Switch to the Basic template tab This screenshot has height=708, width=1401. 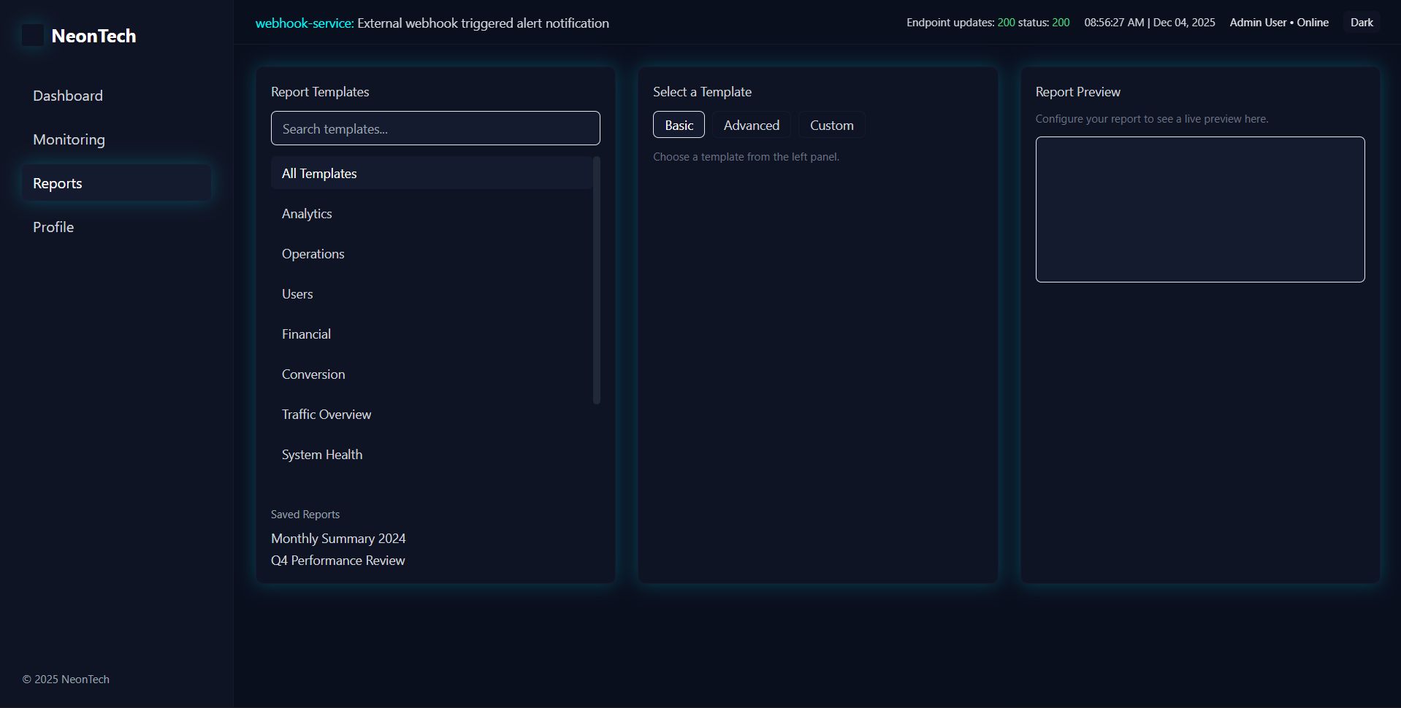(679, 125)
